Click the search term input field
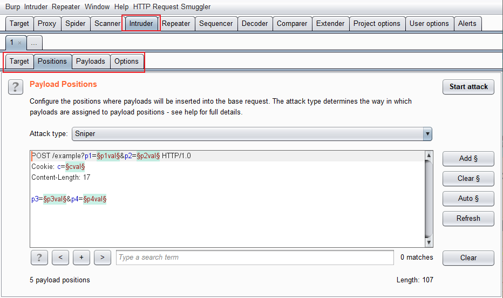Image resolution: width=503 pixels, height=298 pixels. tap(255, 258)
